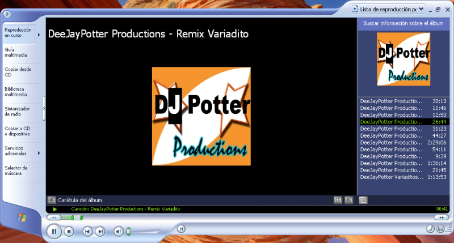Expand the Reproducción en curso arrow
Image resolution: width=454 pixels, height=243 pixels.
[39, 35]
